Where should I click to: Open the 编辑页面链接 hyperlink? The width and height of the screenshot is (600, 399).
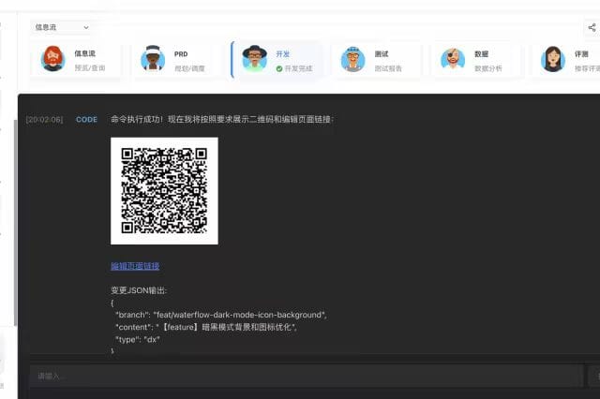click(x=135, y=266)
